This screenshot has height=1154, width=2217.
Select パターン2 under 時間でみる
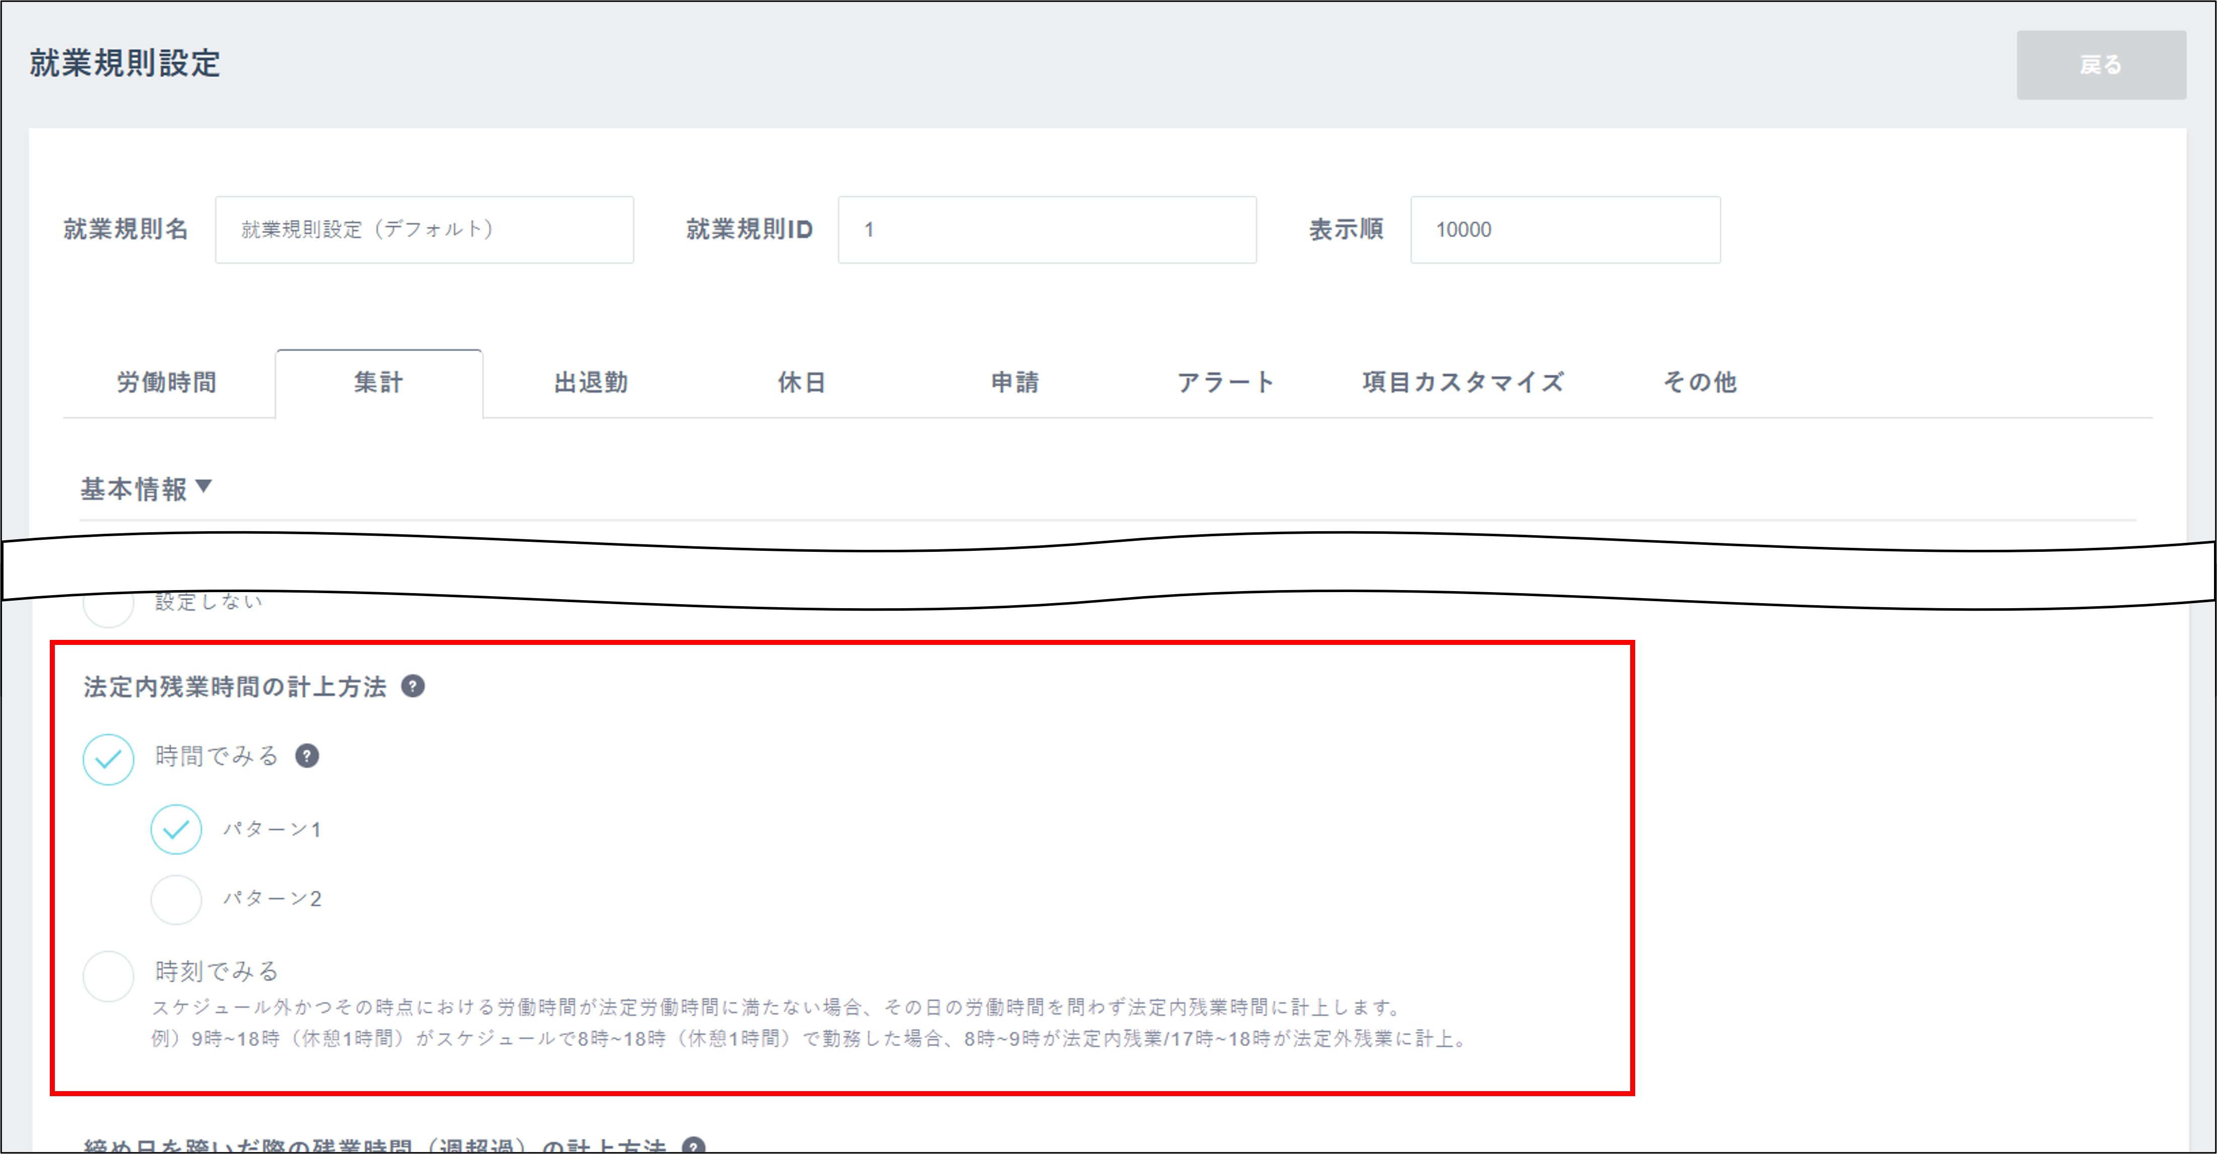177,898
